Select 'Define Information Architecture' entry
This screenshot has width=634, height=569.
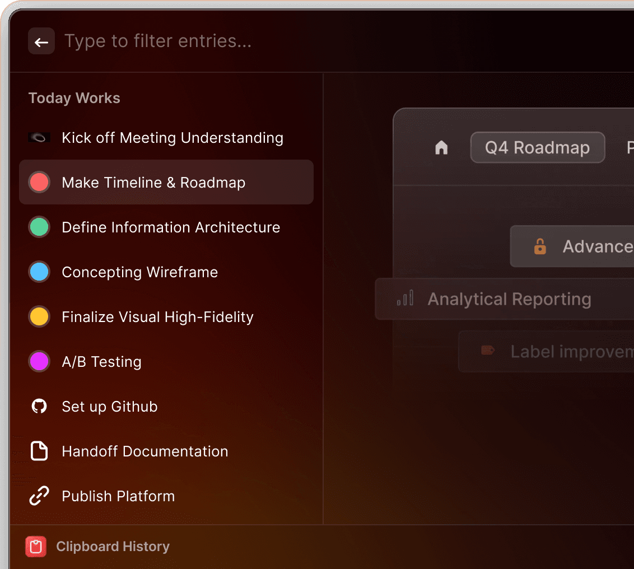click(166, 227)
